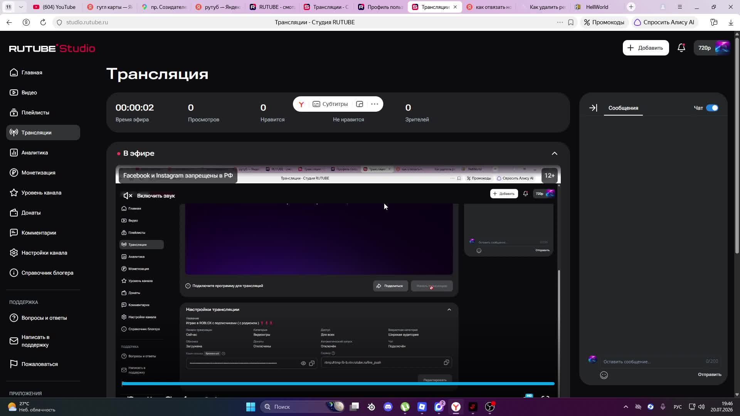Open the three-dots menu in floating toolbar
This screenshot has width=740, height=416.
point(374,104)
